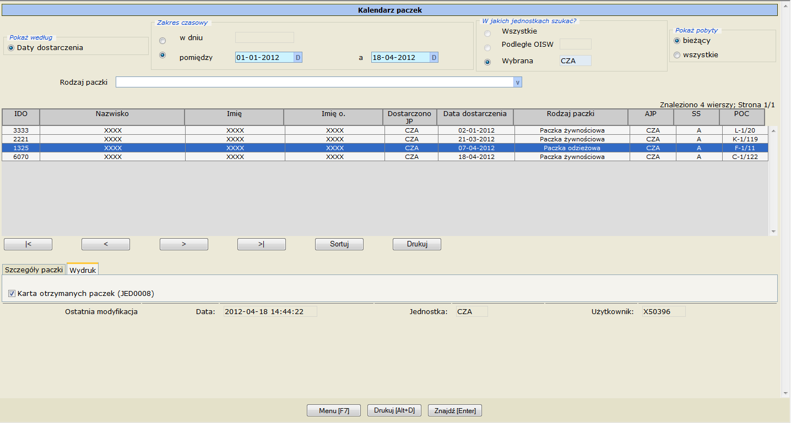Screen dimensions: 791x423
Task: Click table scrollbar up arrow
Action: tap(773, 131)
